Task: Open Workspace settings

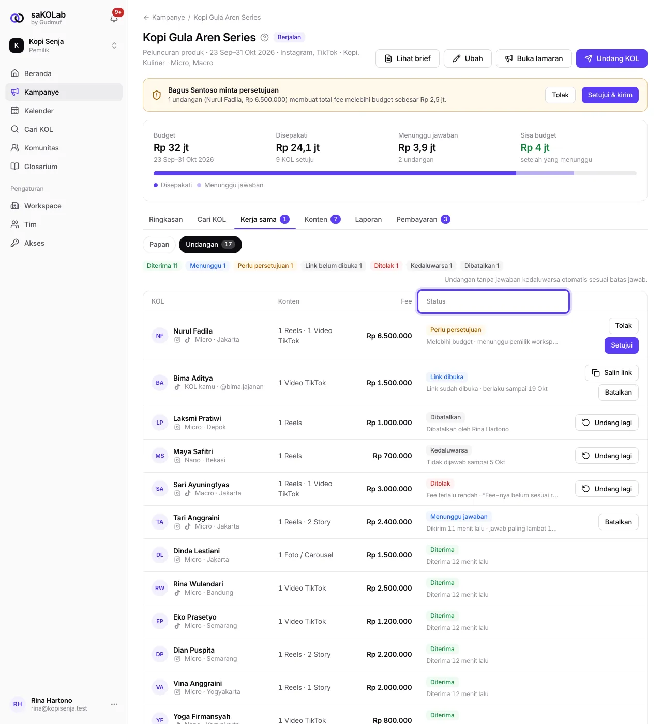Action: (x=64, y=206)
